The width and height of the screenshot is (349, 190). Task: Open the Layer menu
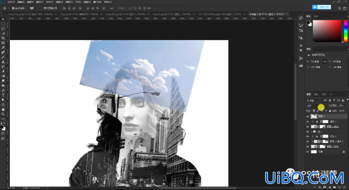(40, 2)
